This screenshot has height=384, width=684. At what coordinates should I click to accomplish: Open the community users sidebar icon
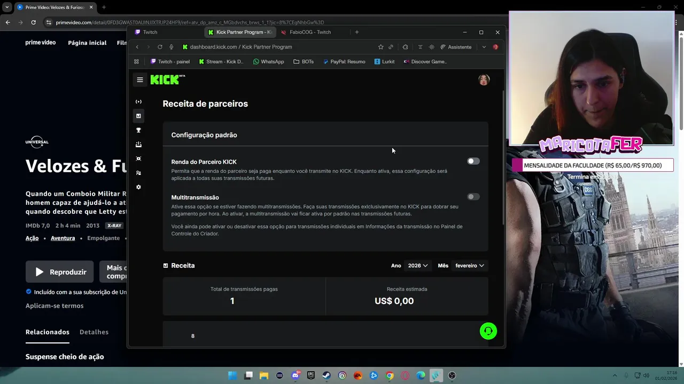(138, 173)
